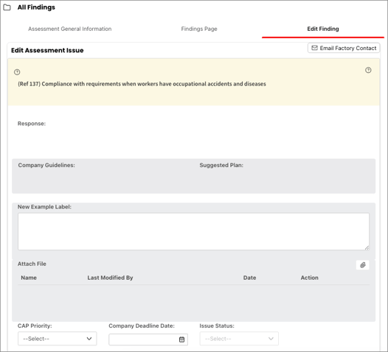388x352 pixels.
Task: Select the Edit Finding tab
Action: coord(323,29)
